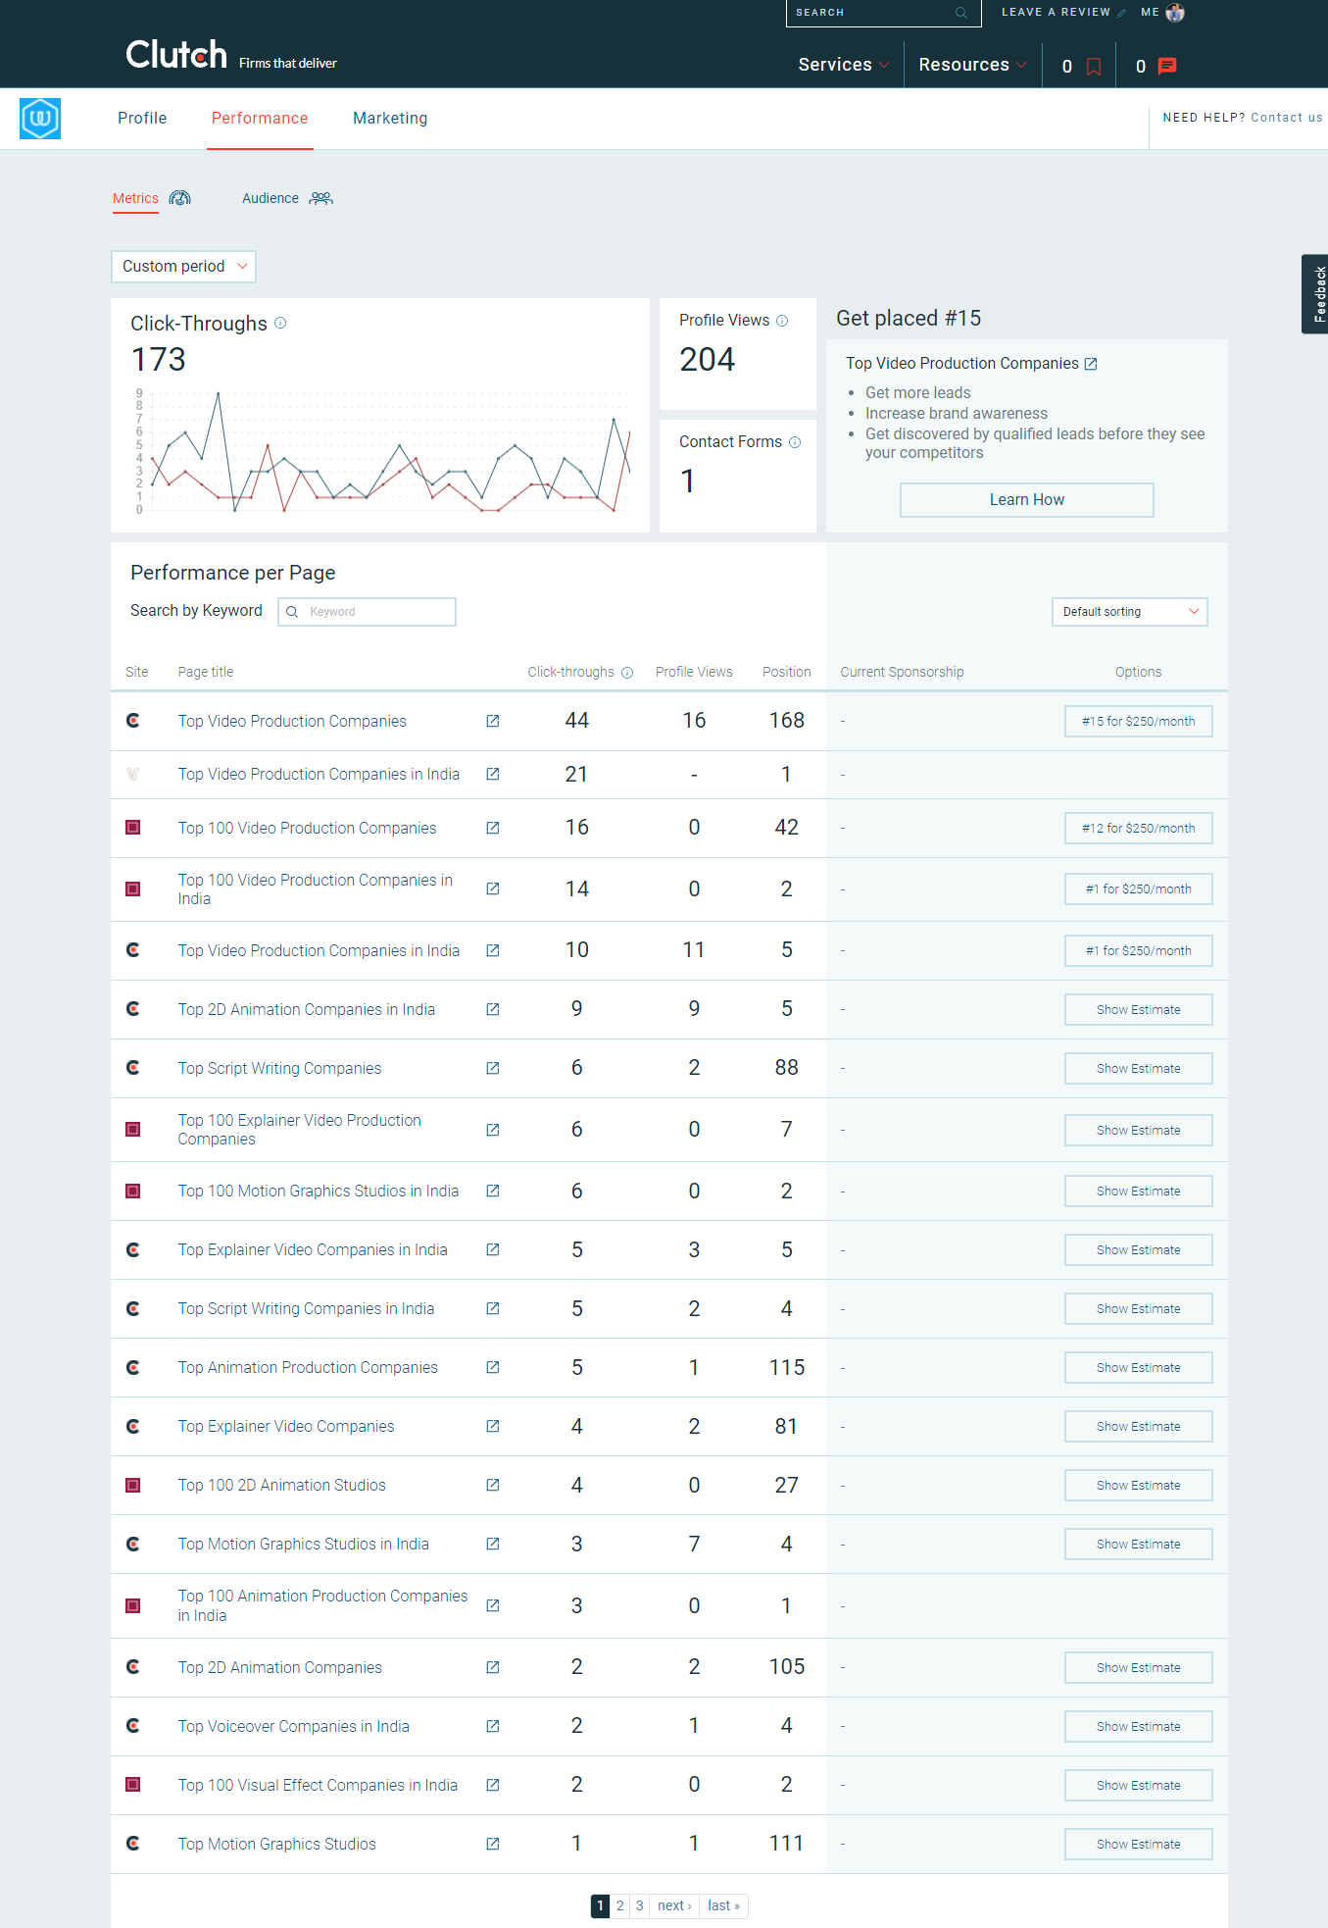Open external link icon for Top Video Production Companies card
The width and height of the screenshot is (1328, 1928).
point(1091,364)
